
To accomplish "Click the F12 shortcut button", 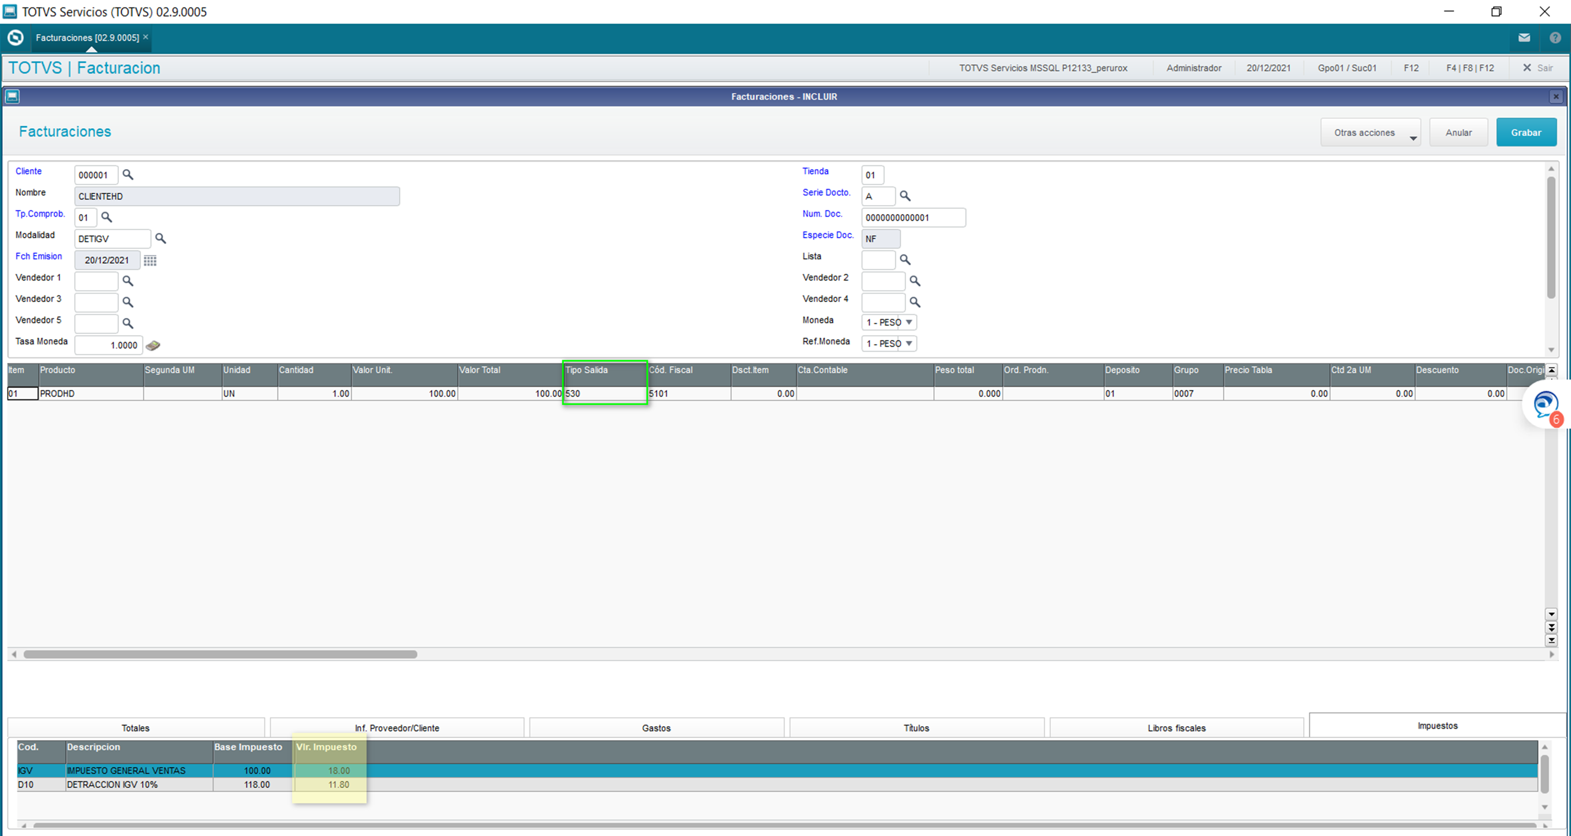I will point(1411,68).
